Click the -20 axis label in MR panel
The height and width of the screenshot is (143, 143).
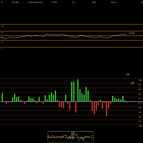[140, 108]
